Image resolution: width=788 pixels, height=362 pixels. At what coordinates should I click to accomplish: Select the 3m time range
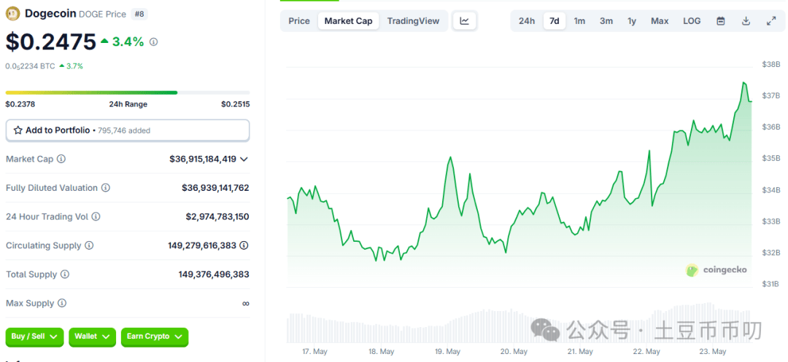606,21
